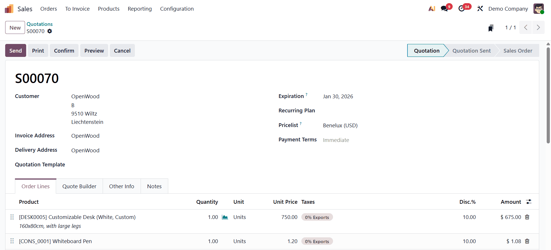Screen dimensions: 551x250
Task: Grab the drag handle of Customizable Desk line
Action: (x=12, y=217)
